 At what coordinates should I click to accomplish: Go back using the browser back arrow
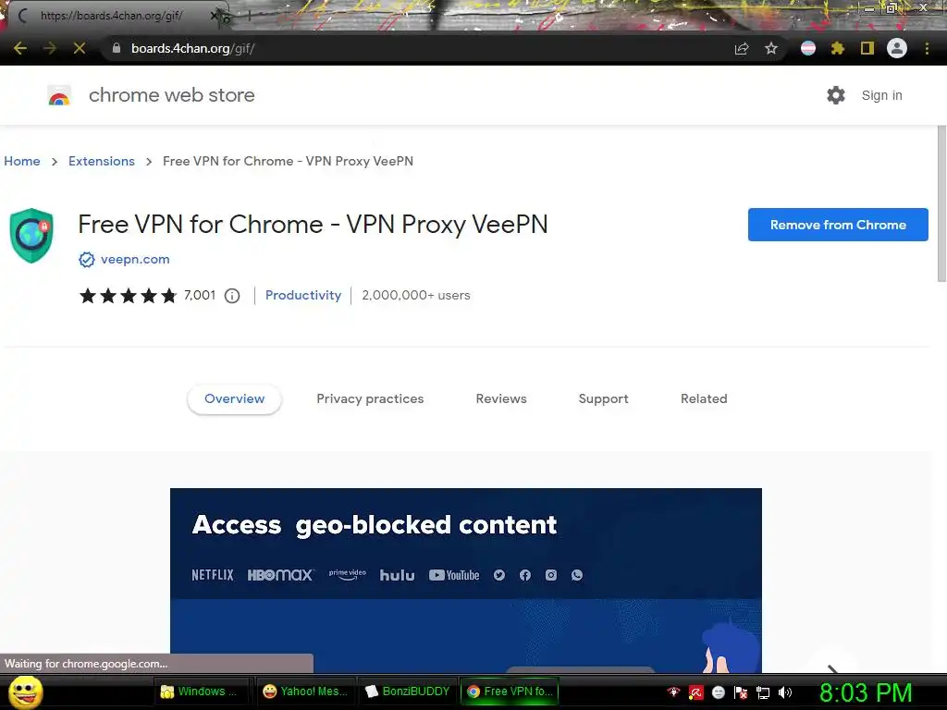click(x=20, y=48)
